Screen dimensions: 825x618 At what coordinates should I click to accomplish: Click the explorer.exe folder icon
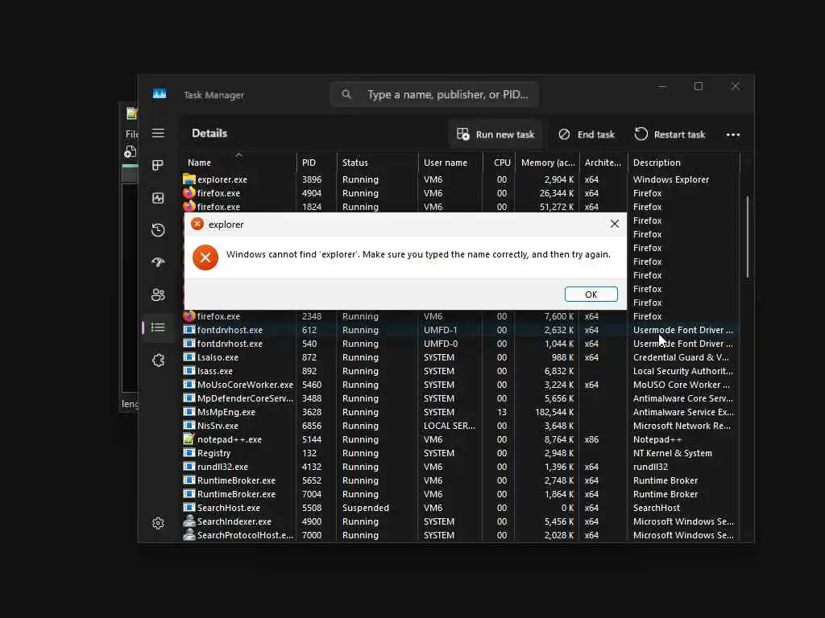tap(189, 179)
